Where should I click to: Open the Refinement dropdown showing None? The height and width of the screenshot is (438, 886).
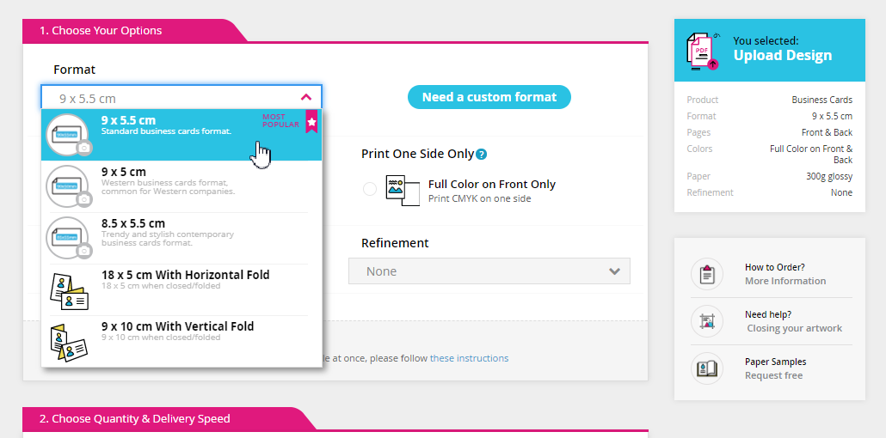click(x=489, y=271)
